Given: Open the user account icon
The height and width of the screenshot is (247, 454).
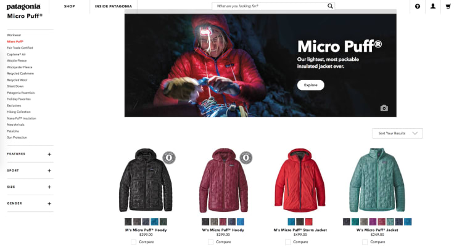Looking at the screenshot, I should (433, 6).
